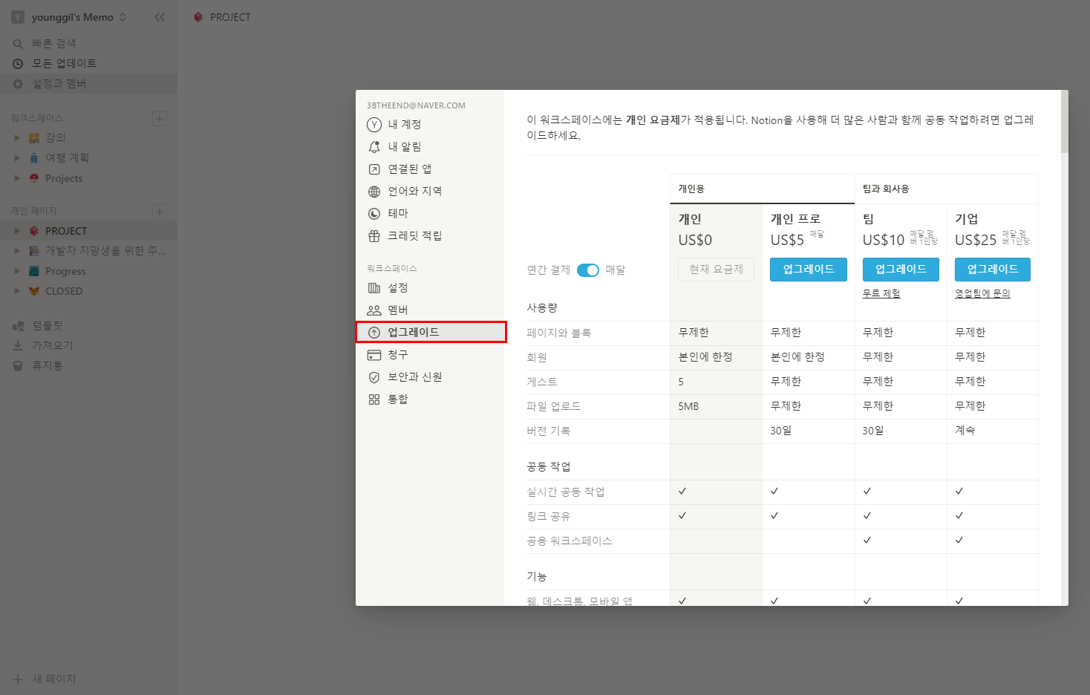Expand the 개발자 지망생을 위한 page
Screen dimensions: 1090x695
coord(17,251)
